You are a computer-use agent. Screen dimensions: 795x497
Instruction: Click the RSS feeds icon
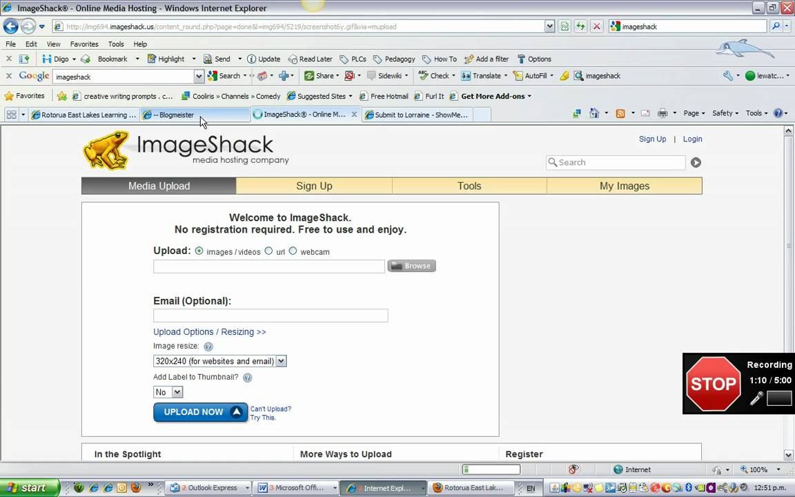[x=620, y=114]
